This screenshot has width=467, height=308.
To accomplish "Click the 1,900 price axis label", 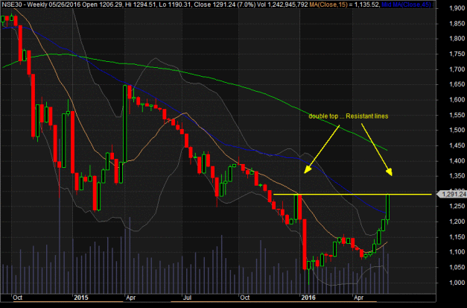I will point(457,8).
